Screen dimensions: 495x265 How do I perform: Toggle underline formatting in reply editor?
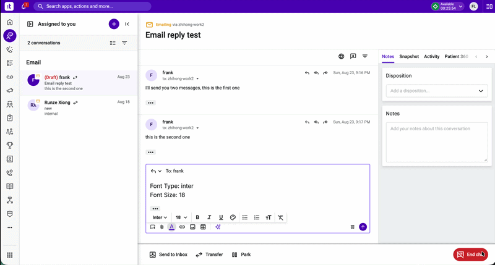tap(221, 217)
